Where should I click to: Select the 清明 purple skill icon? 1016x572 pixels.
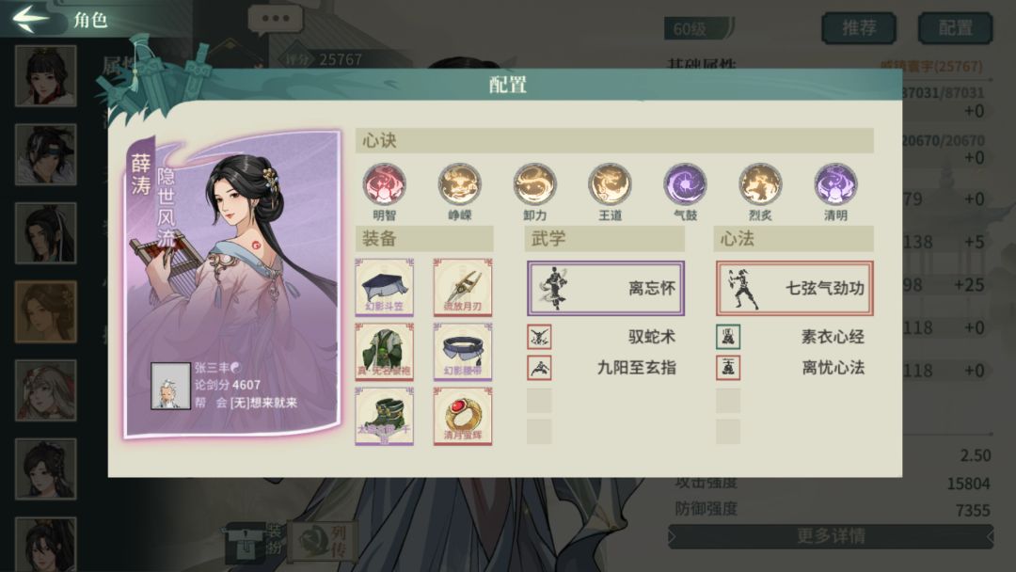point(835,184)
